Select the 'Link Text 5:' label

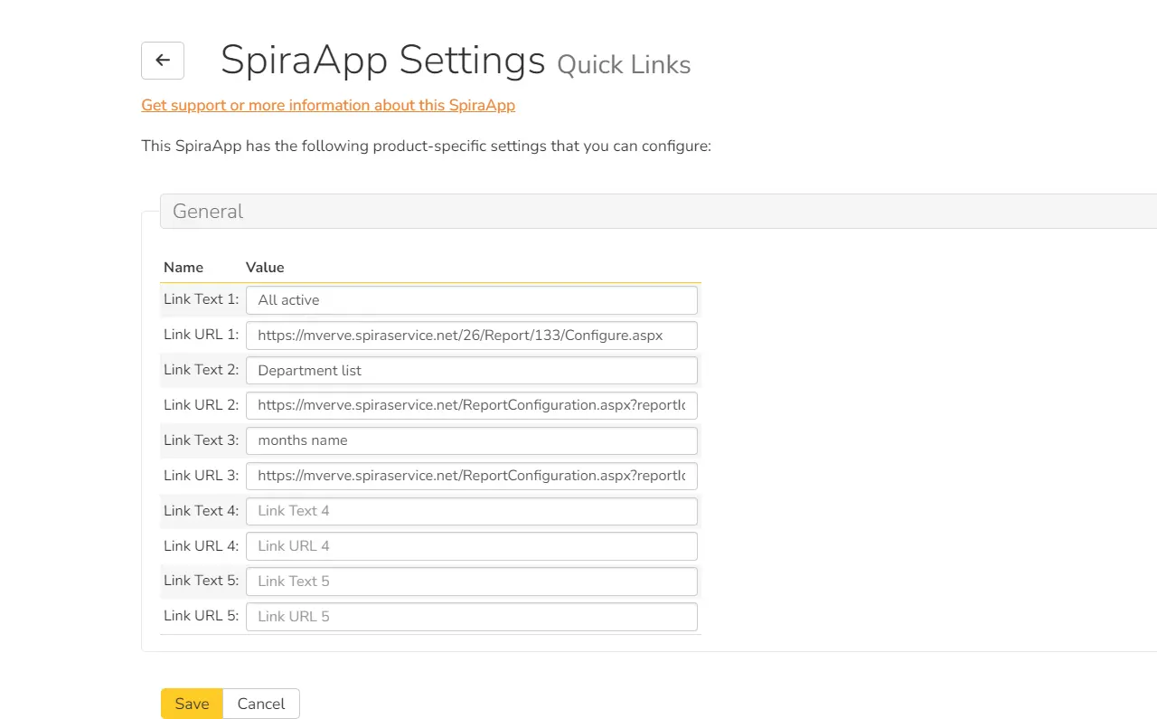(x=201, y=581)
